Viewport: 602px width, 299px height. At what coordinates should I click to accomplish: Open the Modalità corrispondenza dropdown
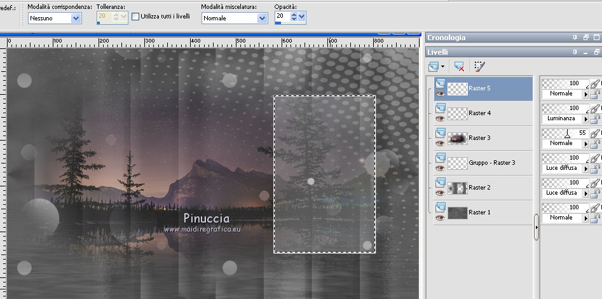[76, 18]
